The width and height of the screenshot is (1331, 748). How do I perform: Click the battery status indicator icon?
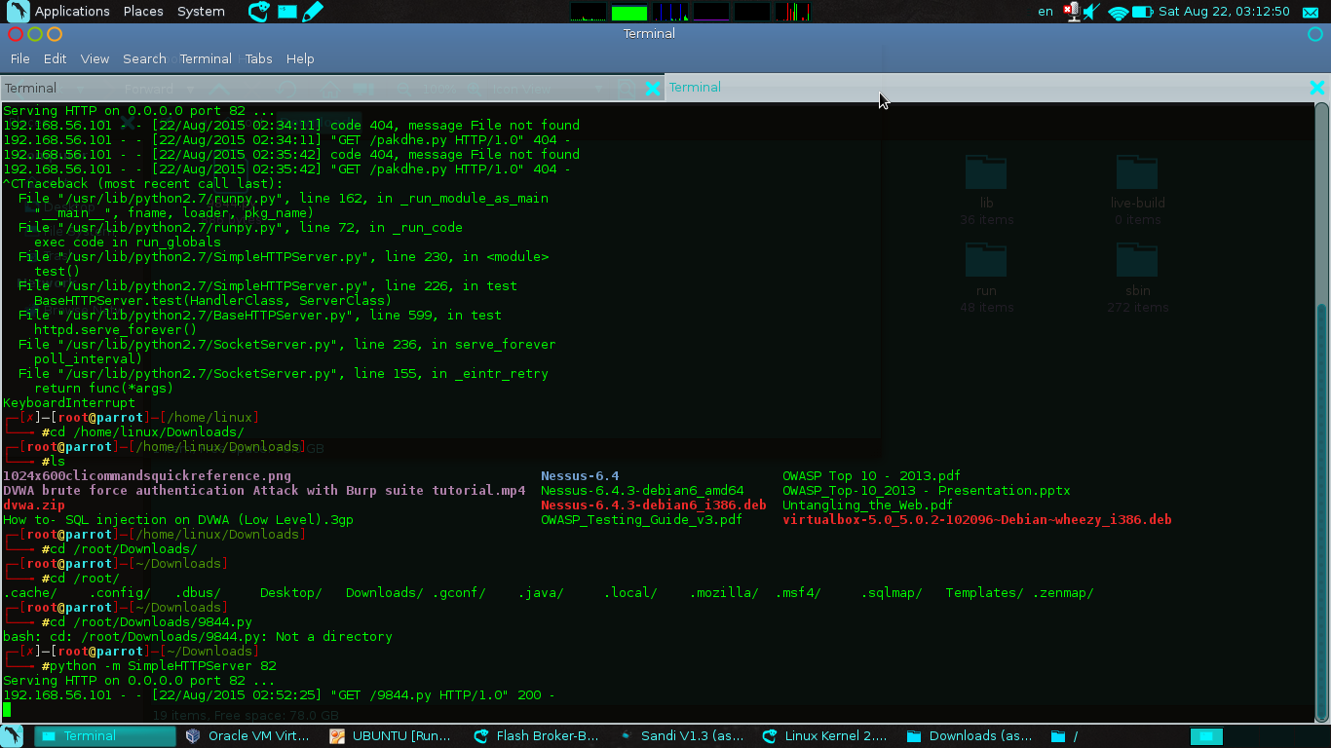coord(1140,12)
